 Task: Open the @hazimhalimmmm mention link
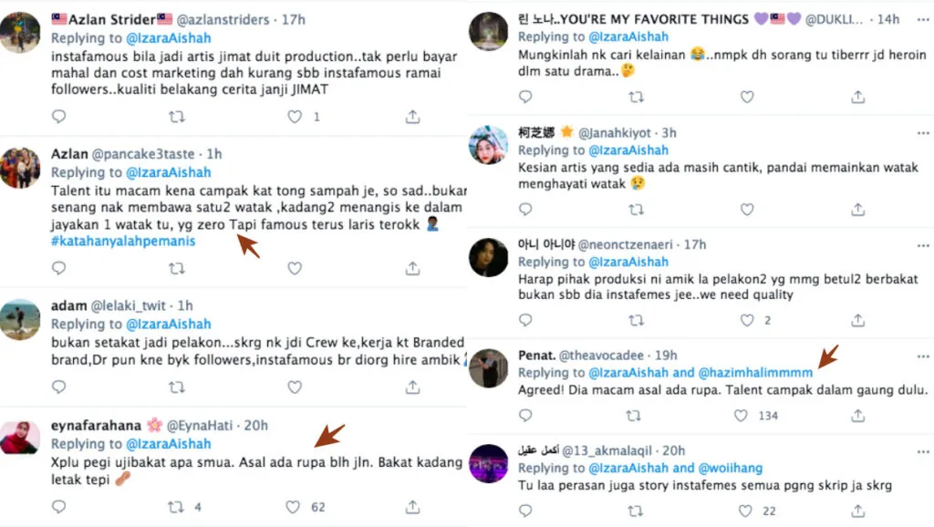pos(757,373)
